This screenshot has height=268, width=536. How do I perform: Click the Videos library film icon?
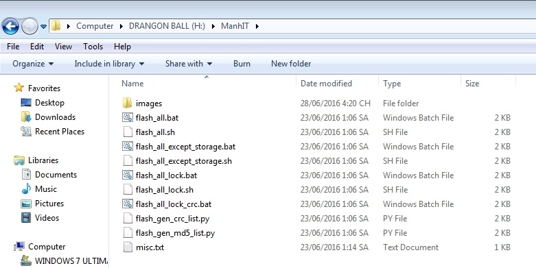[26, 217]
